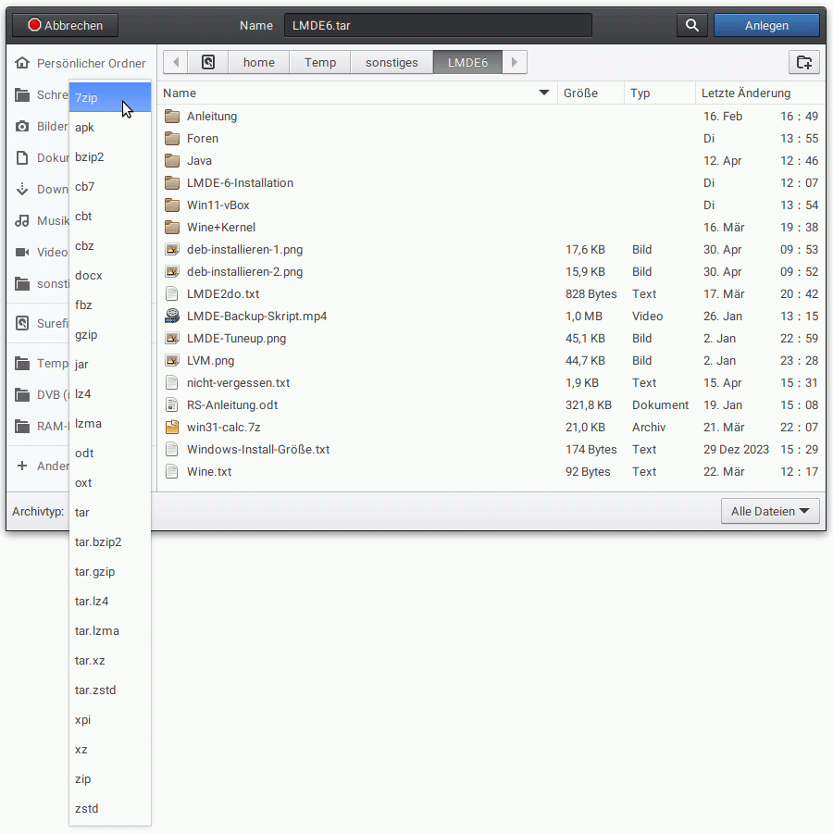Viewport: 833px width, 833px height.
Task: Select file Wine.txt
Action: (491, 472)
